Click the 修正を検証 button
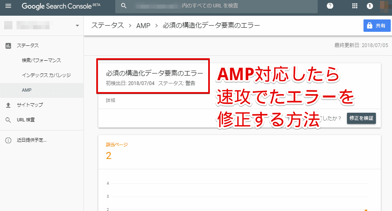This screenshot has height=211, width=392. click(361, 118)
